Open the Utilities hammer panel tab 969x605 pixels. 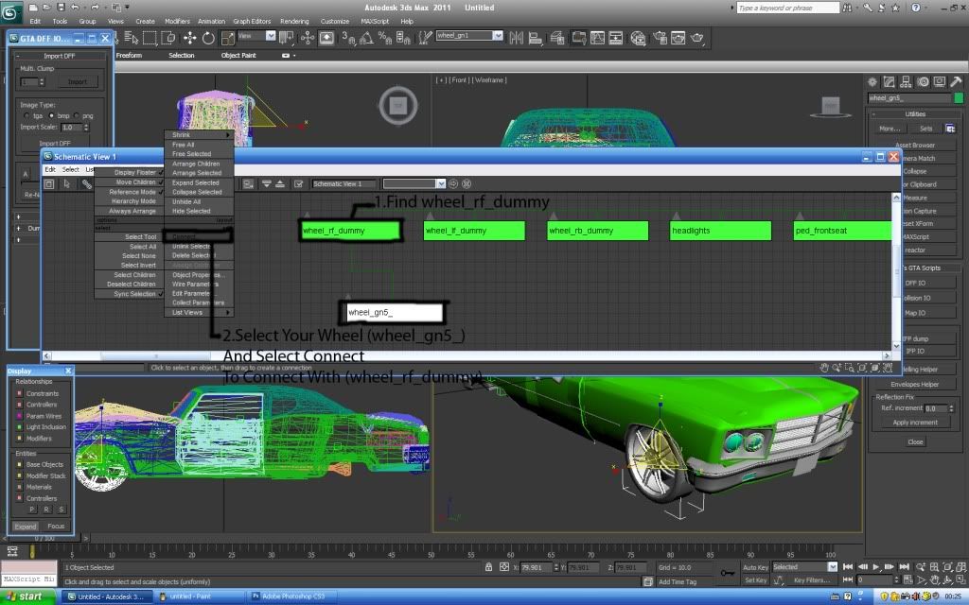coord(956,81)
